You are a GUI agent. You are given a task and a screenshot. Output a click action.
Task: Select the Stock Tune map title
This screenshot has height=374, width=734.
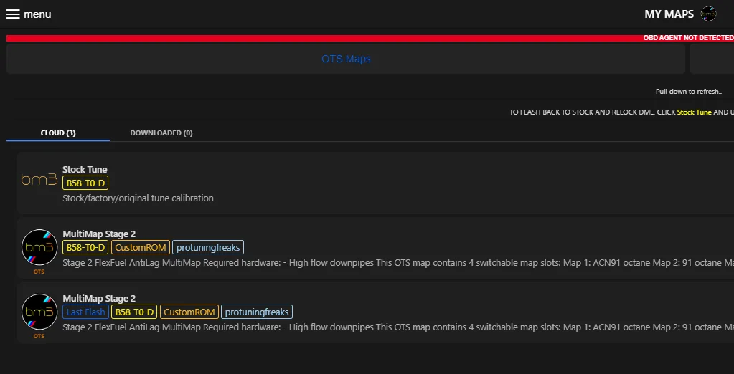pyautogui.click(x=85, y=169)
